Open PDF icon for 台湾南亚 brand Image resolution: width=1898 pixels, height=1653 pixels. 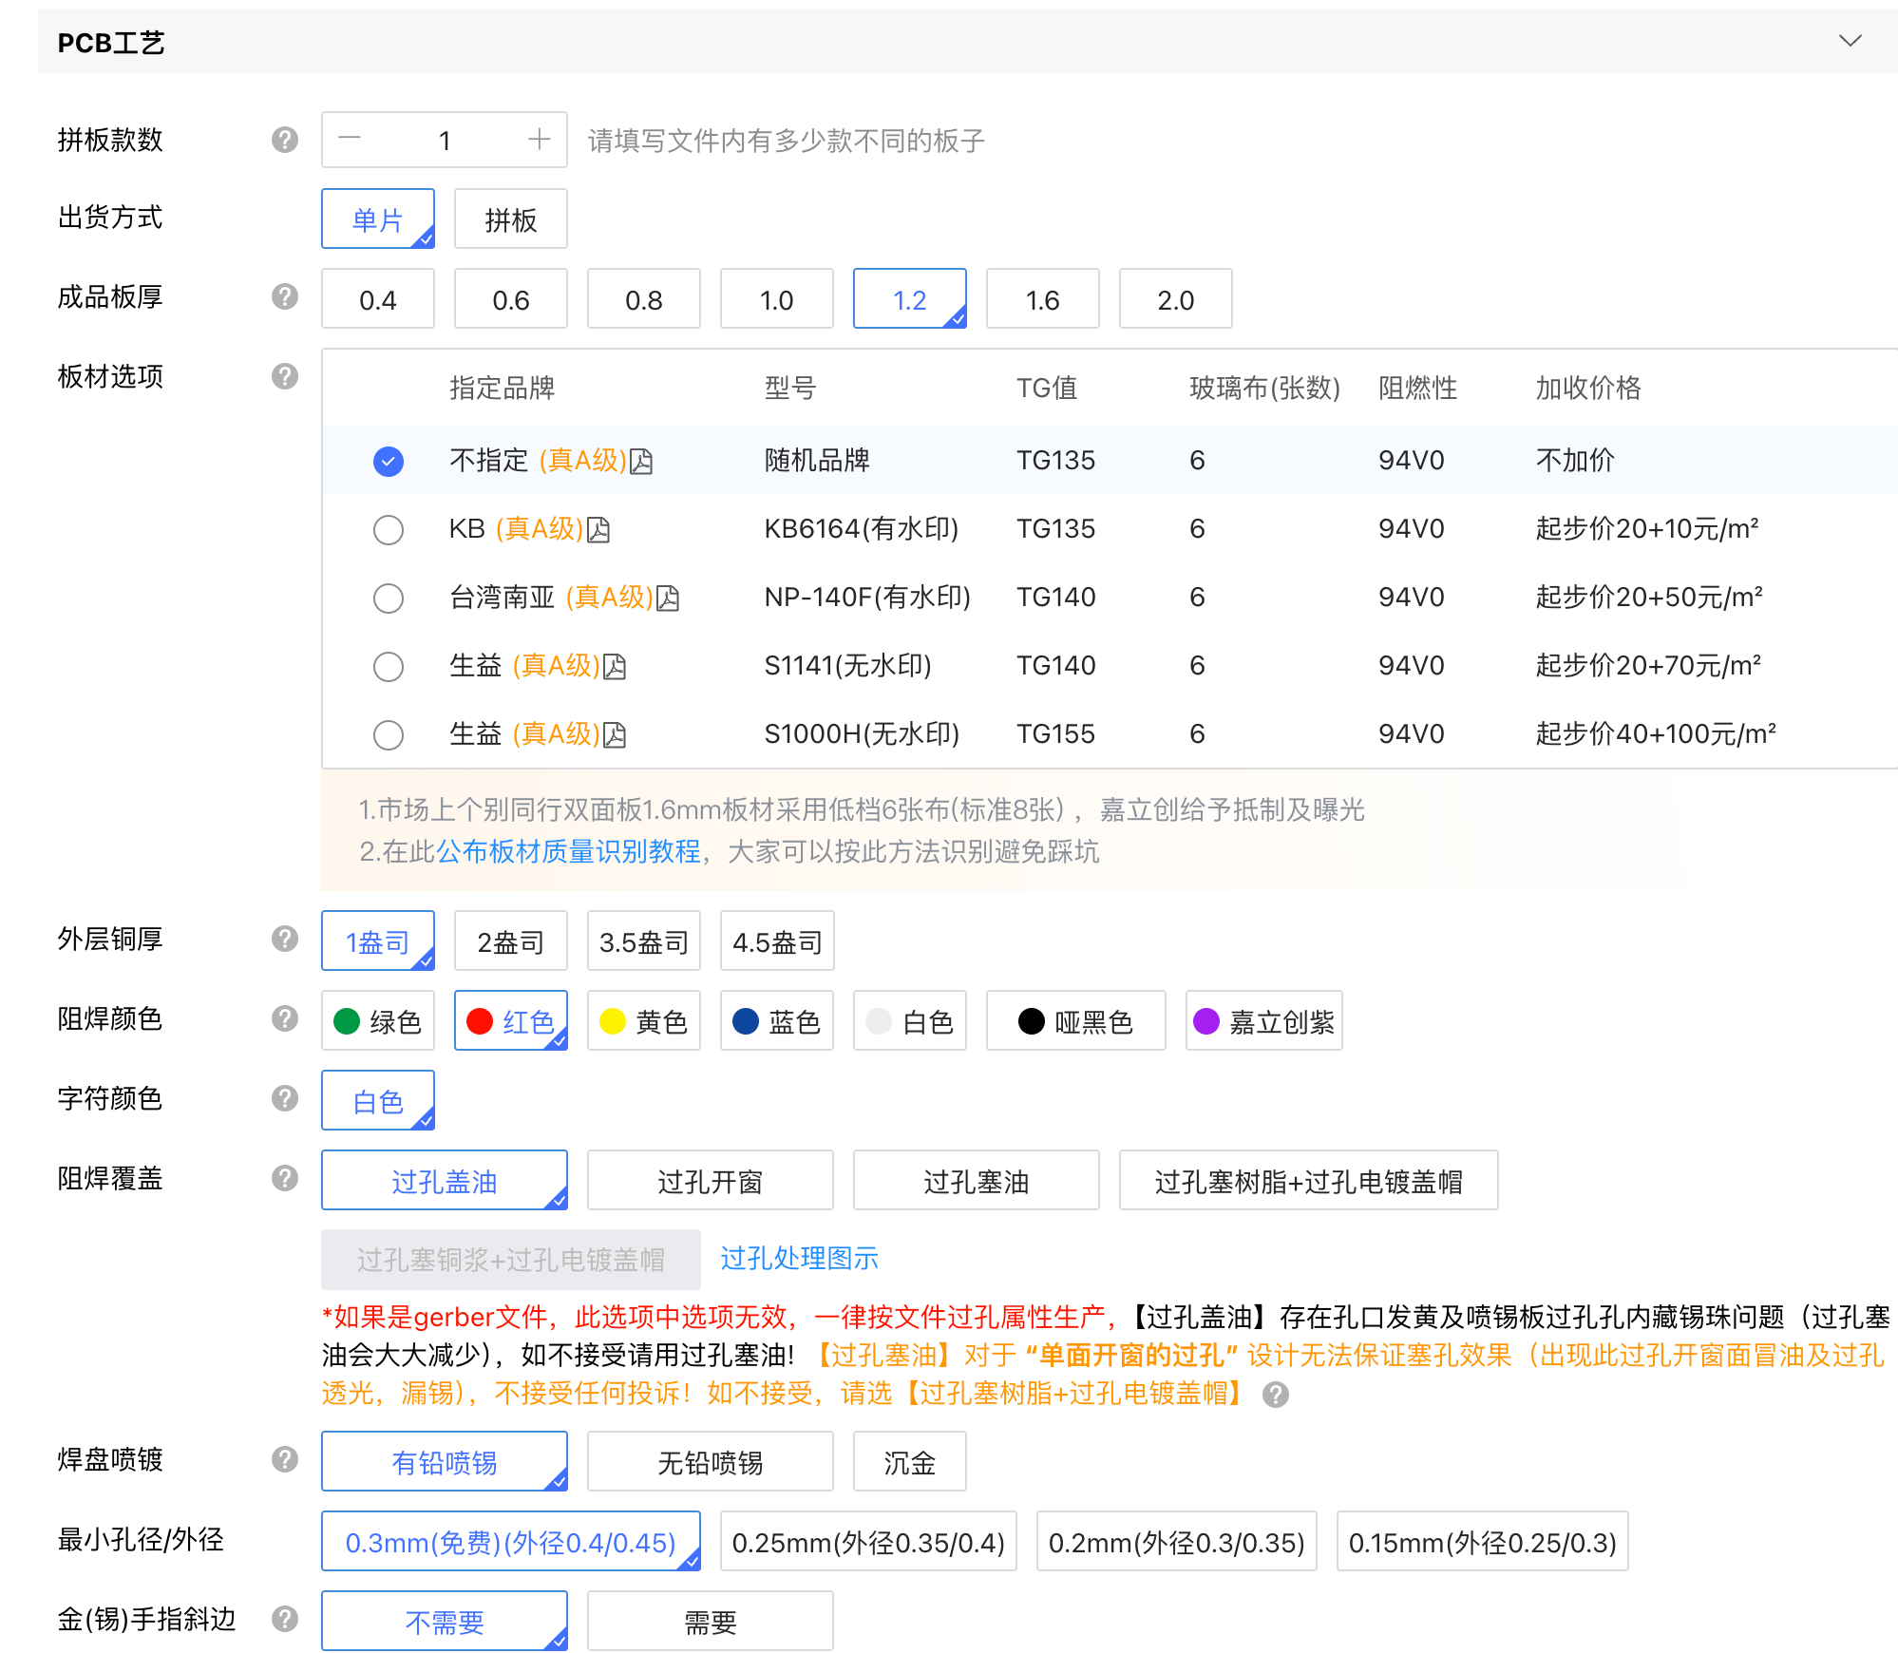point(668,598)
